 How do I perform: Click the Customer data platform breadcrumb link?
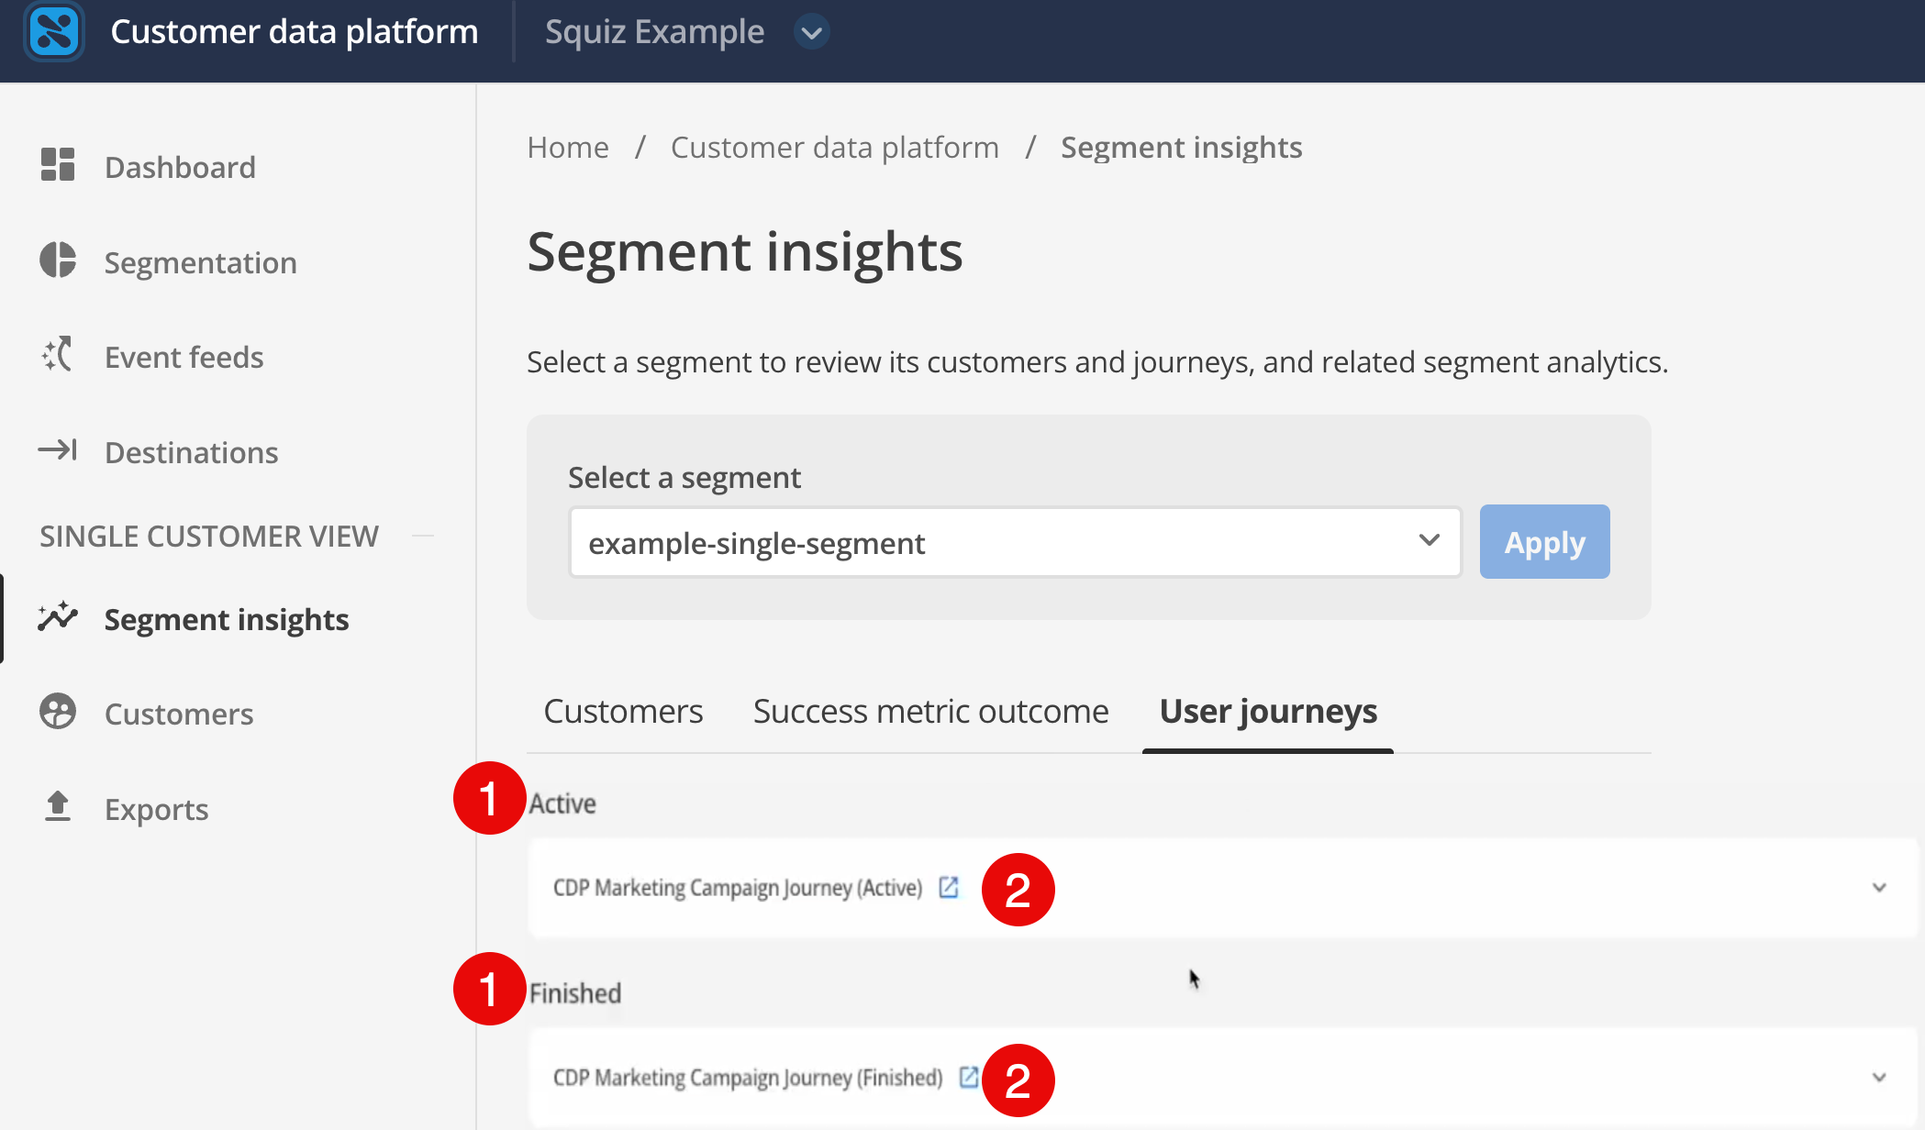[834, 147]
